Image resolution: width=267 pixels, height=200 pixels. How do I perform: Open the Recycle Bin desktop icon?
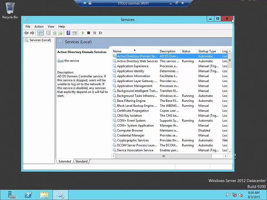point(10,10)
